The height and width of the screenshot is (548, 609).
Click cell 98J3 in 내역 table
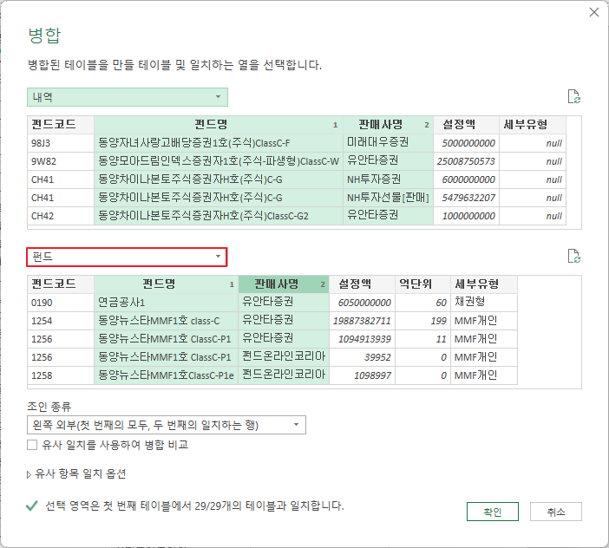click(61, 143)
